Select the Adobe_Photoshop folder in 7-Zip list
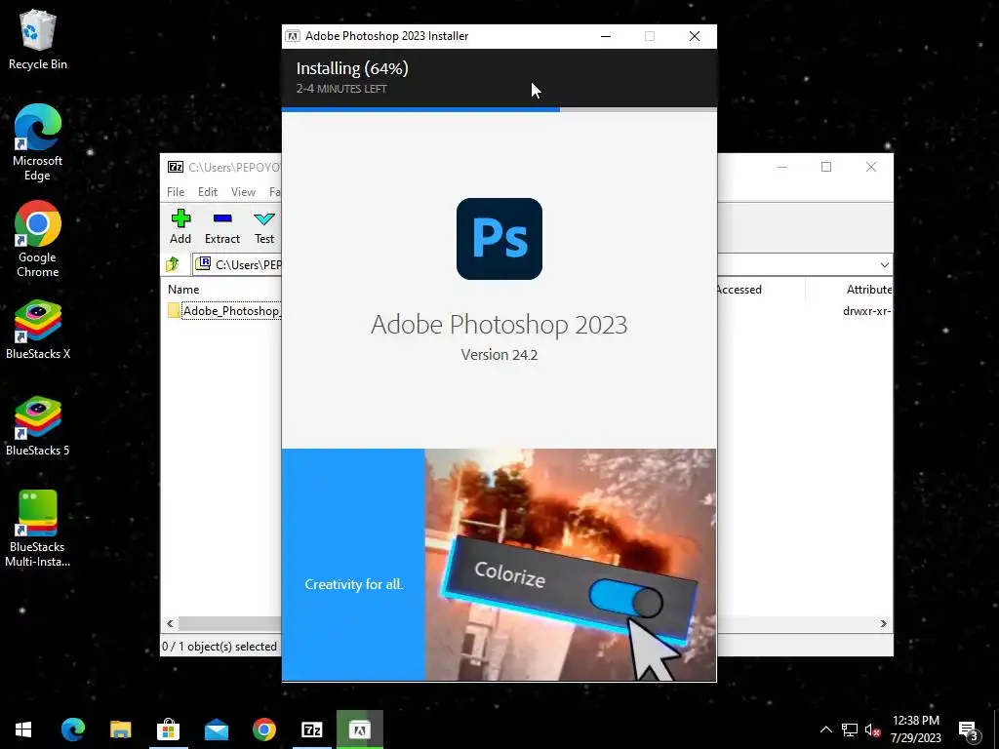The width and height of the screenshot is (999, 749). point(223,311)
